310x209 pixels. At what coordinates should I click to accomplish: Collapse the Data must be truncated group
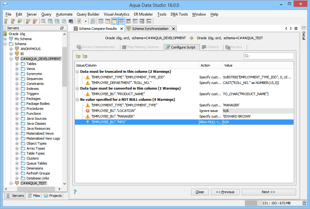tap(77, 72)
